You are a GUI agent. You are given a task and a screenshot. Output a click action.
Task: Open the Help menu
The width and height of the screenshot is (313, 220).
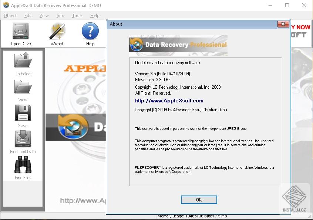pos(95,16)
